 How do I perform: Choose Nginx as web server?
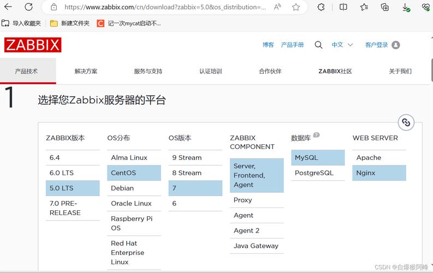coord(379,173)
